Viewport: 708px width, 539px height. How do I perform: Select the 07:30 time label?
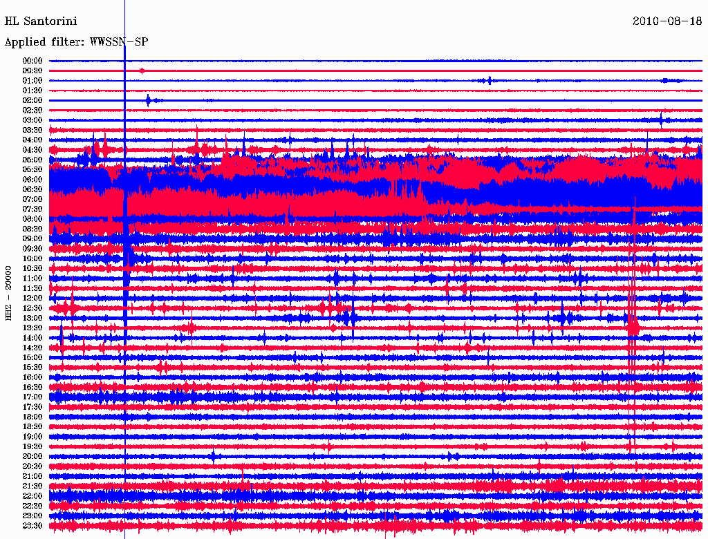32,209
